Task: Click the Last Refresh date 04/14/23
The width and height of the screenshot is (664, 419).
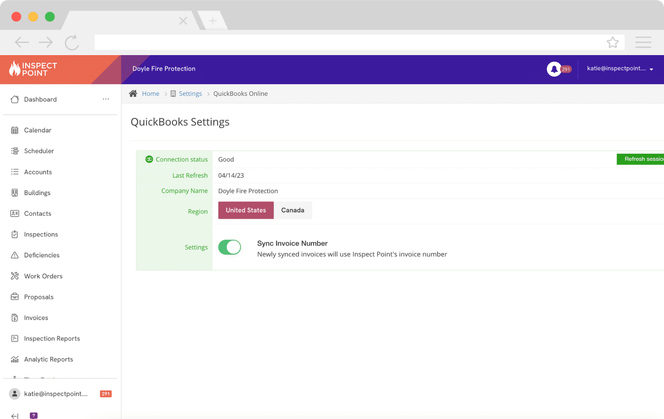Action: 231,175
